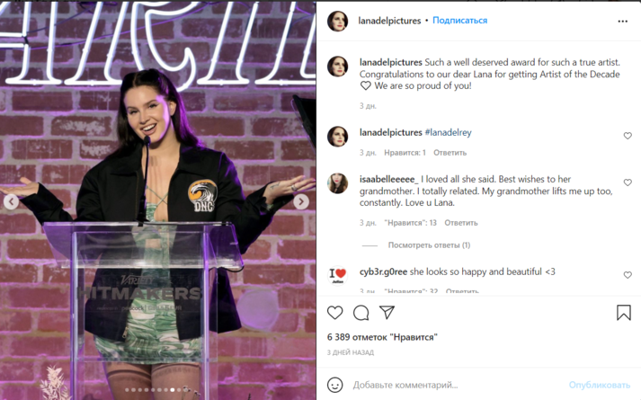Expand replies via Посмотреть ответы (1)
The image size is (641, 400).
[x=429, y=245]
